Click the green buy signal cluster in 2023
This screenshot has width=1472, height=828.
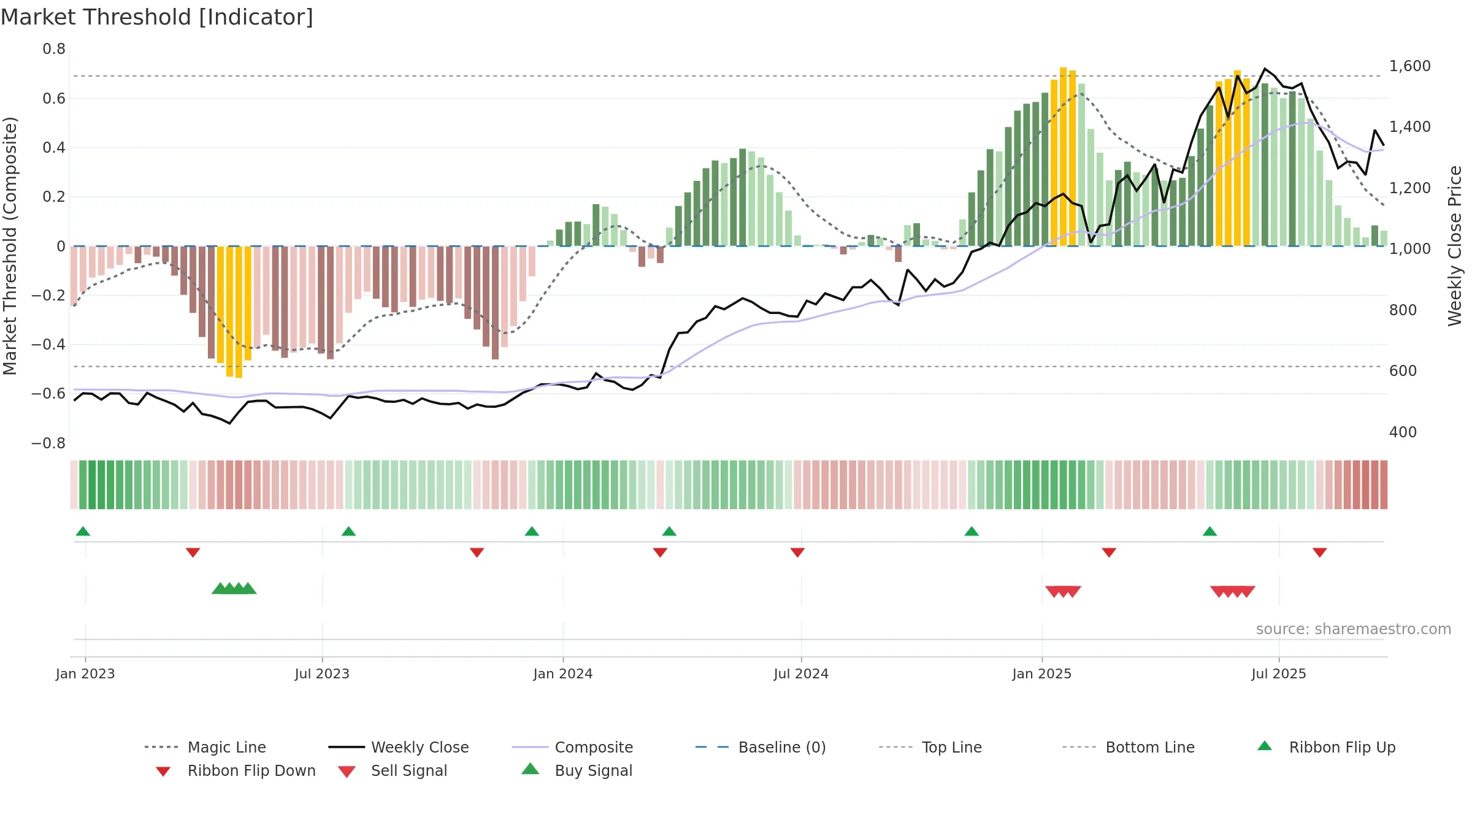(x=234, y=588)
